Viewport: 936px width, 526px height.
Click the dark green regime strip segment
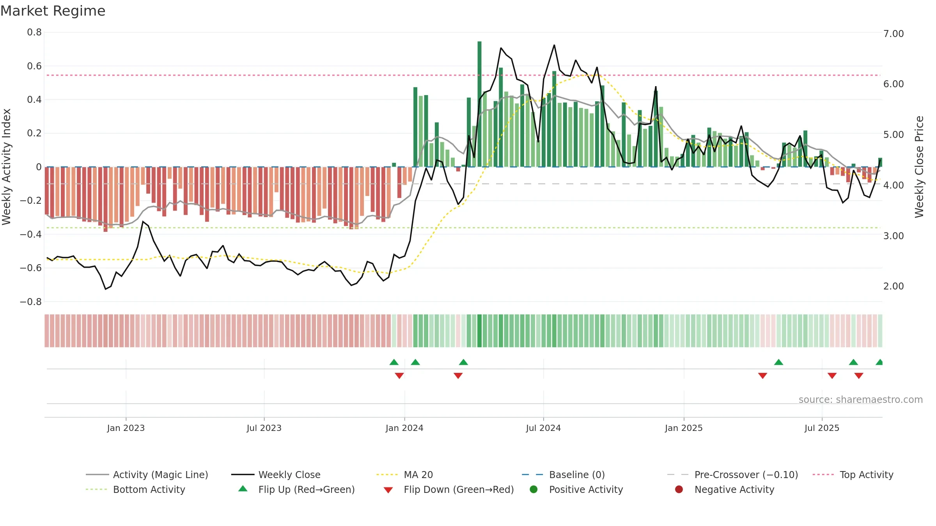479,331
